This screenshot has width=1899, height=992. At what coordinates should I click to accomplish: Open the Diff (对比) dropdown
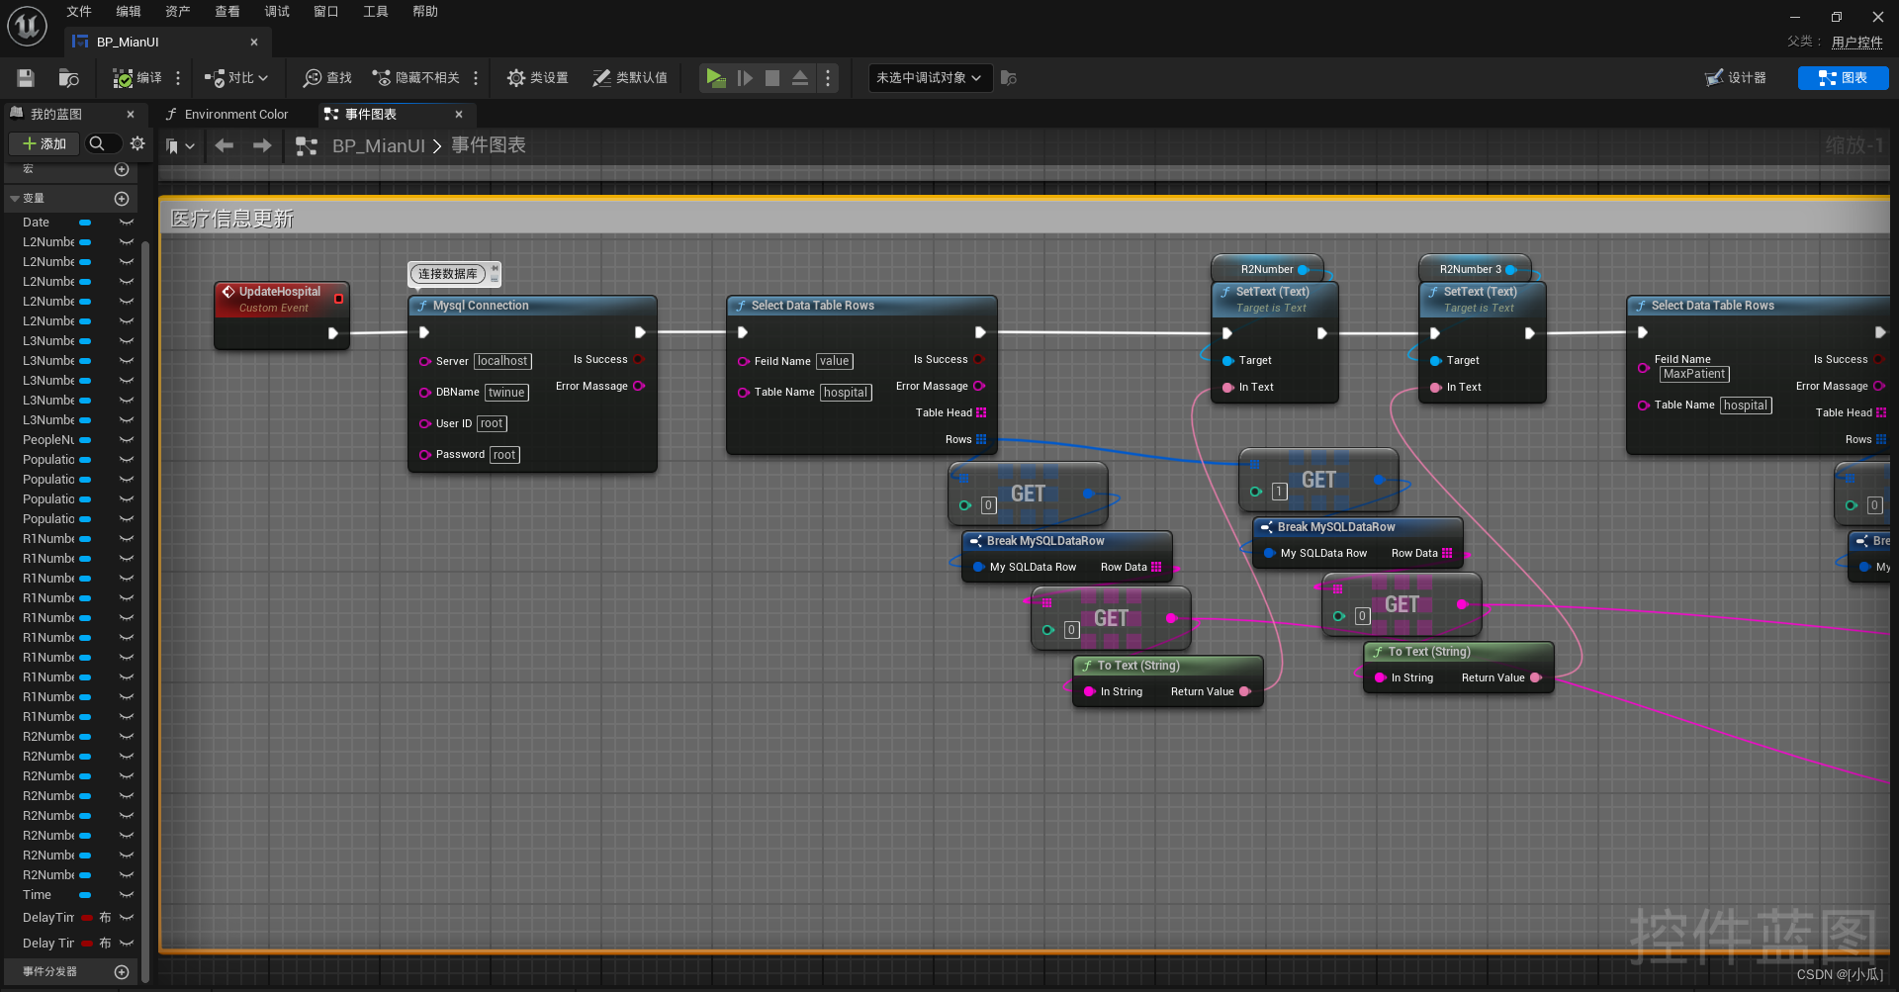236,78
